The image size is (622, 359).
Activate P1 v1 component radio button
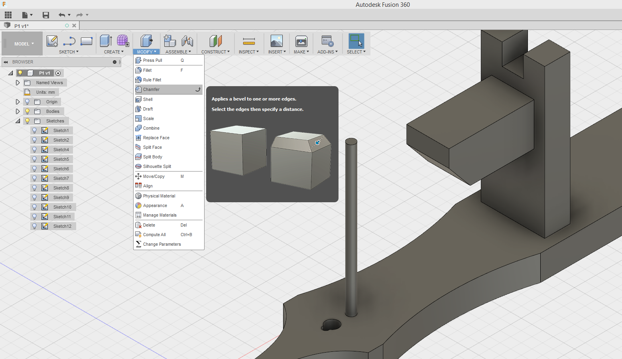(58, 73)
